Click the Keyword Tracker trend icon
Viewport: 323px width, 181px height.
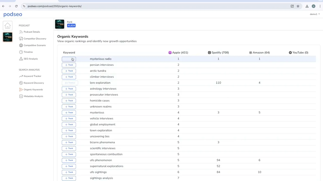(x=21, y=76)
